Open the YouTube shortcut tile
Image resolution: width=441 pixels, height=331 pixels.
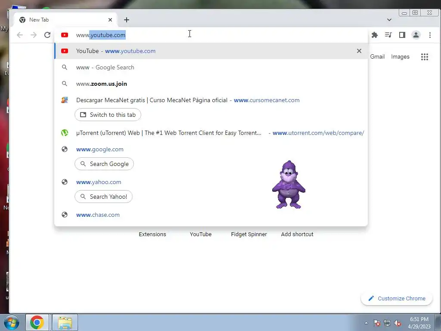pos(201,234)
